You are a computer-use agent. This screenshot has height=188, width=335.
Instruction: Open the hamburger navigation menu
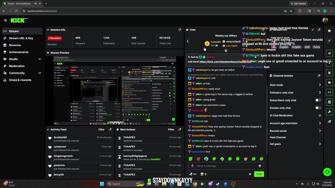coord(5,20)
